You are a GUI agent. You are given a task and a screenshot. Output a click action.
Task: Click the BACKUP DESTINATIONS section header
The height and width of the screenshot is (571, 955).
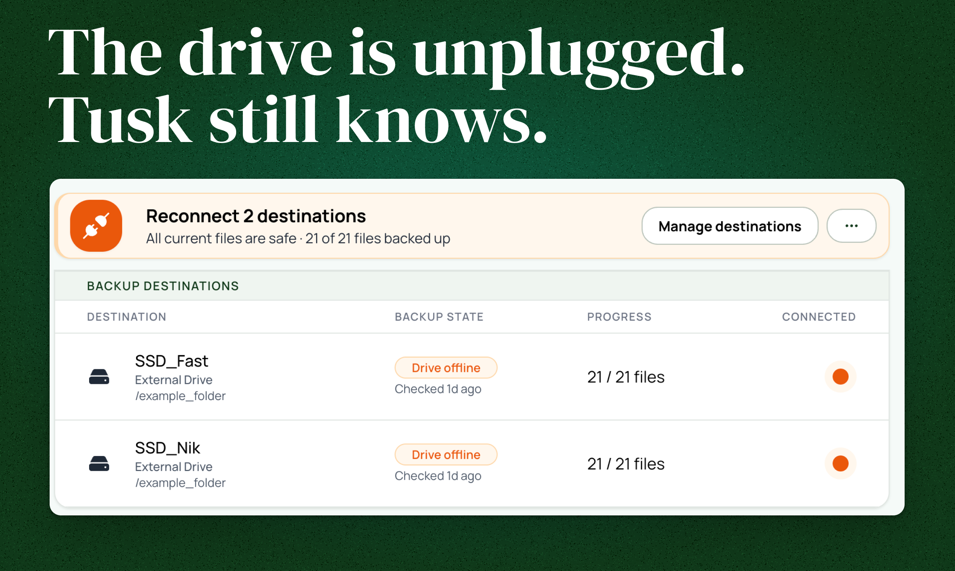coord(163,286)
